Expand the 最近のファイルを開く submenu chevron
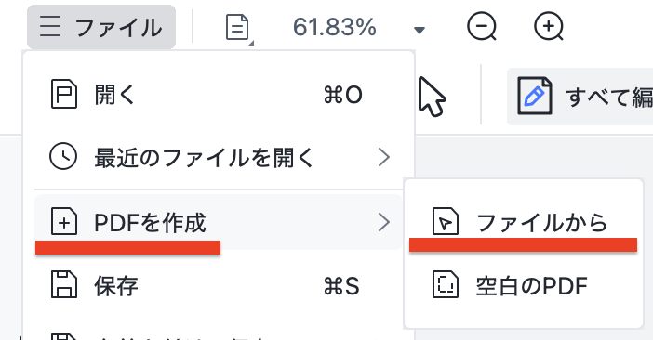The width and height of the screenshot is (653, 340). pyautogui.click(x=383, y=158)
